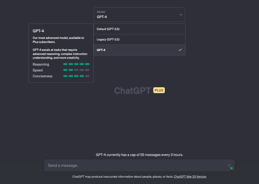
Task: Click the "Reasoning" label in the info card
Action: click(x=41, y=64)
